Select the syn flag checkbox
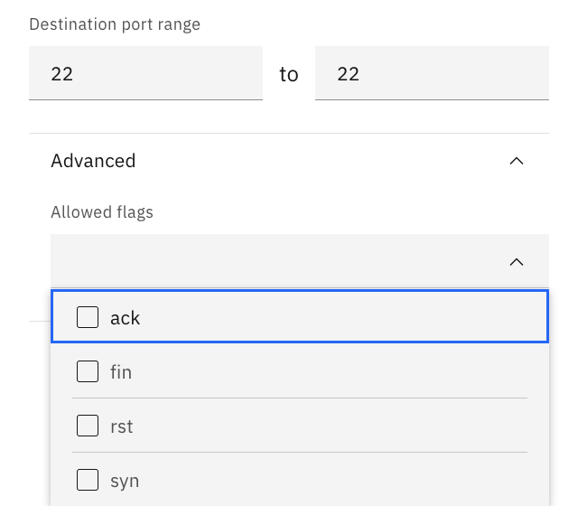This screenshot has height=506, width=578. (88, 480)
